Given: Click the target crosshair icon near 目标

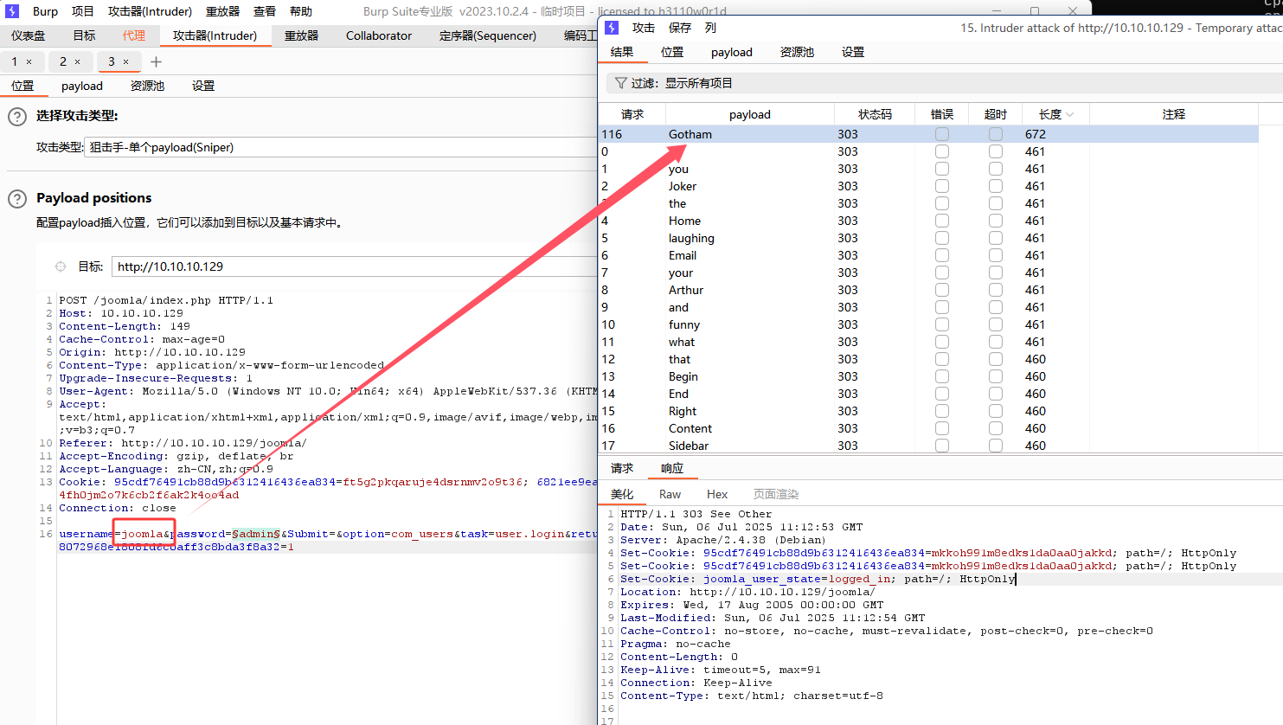Looking at the screenshot, I should pos(61,266).
